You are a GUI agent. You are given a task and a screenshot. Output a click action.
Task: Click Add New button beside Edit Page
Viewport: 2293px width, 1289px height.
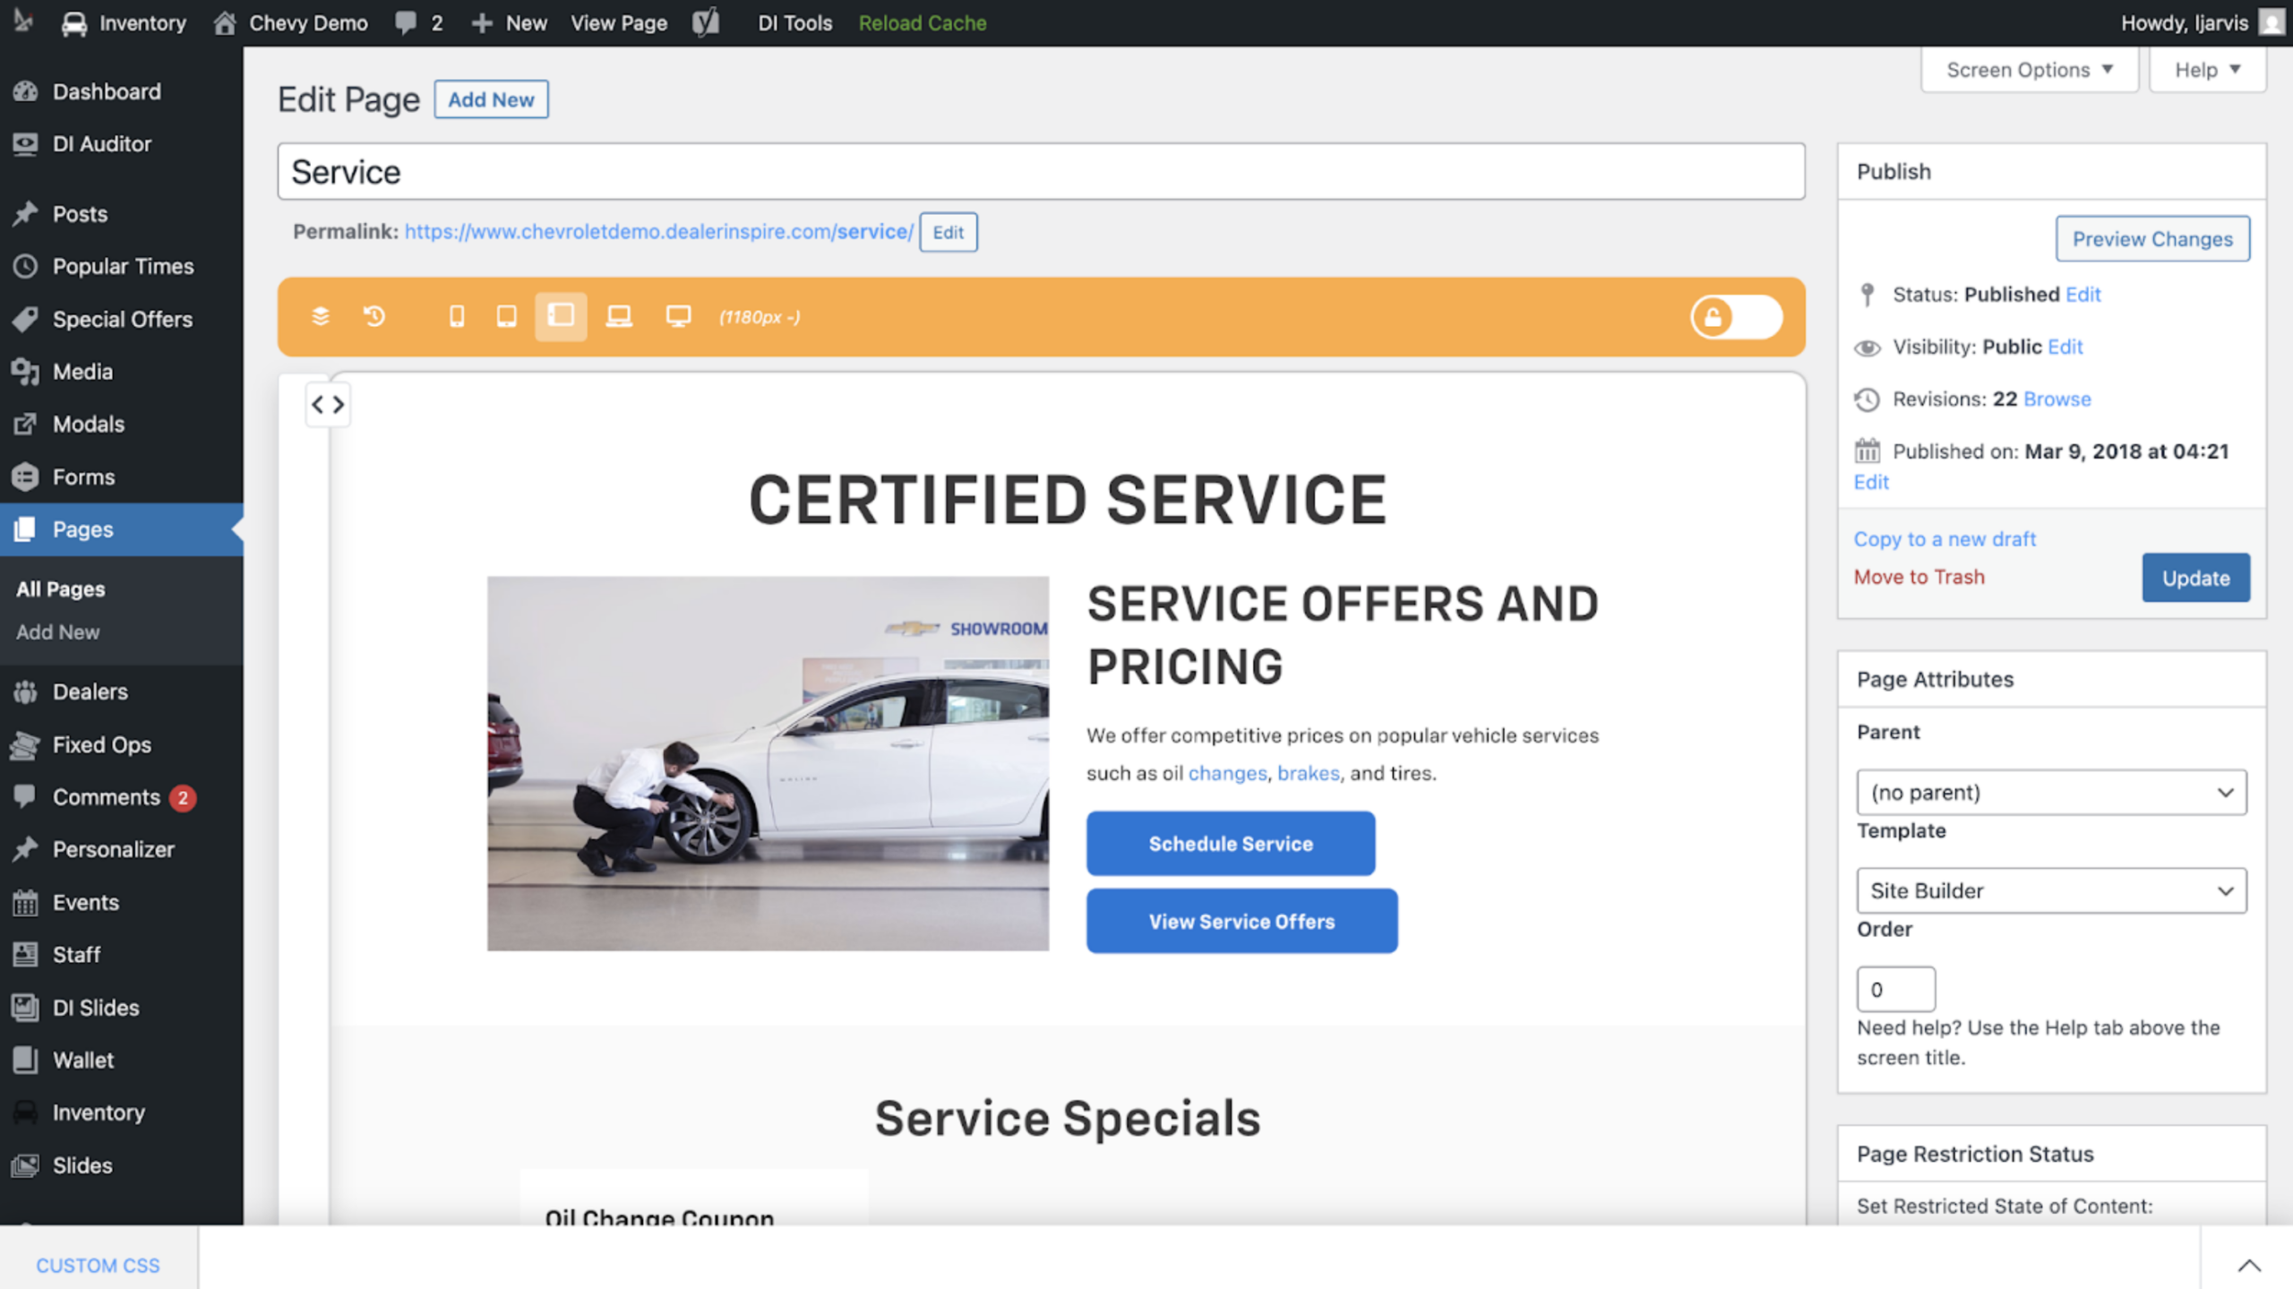(491, 99)
